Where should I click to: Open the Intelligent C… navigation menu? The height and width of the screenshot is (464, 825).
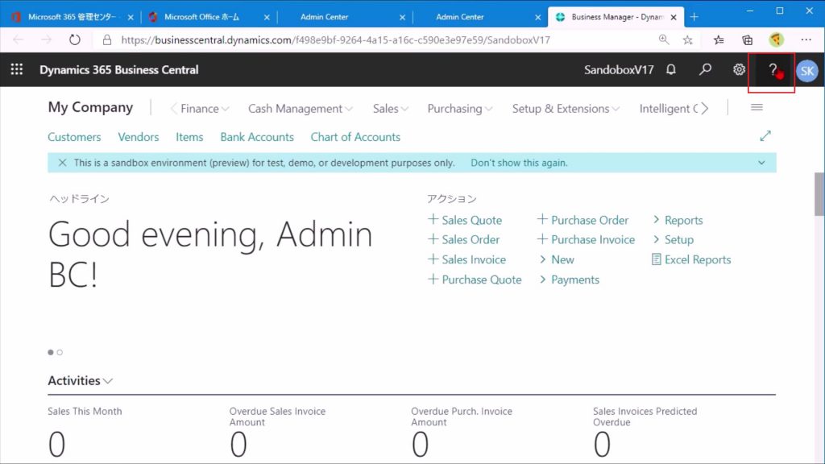pyautogui.click(x=668, y=109)
